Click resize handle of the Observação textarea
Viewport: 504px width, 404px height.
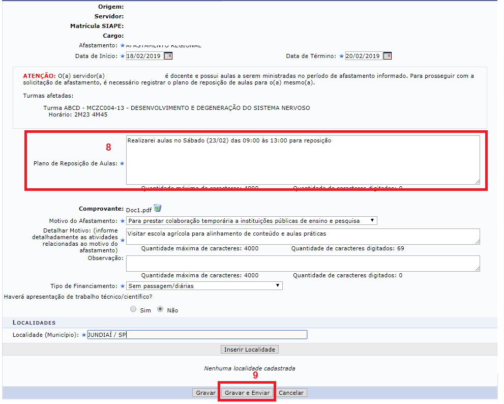477,269
